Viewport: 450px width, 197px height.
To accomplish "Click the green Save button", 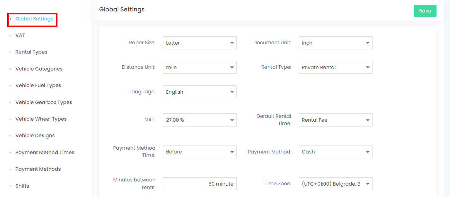I will [x=425, y=11].
